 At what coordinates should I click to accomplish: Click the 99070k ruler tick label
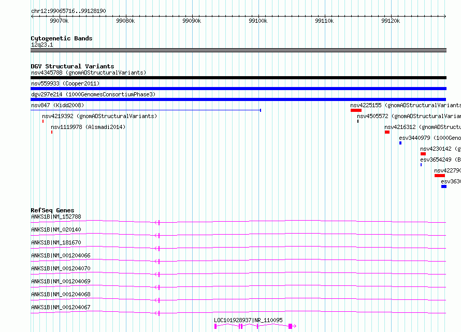[x=59, y=21]
